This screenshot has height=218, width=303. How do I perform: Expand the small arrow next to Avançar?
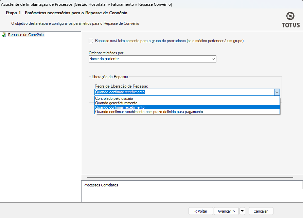(x=242, y=211)
